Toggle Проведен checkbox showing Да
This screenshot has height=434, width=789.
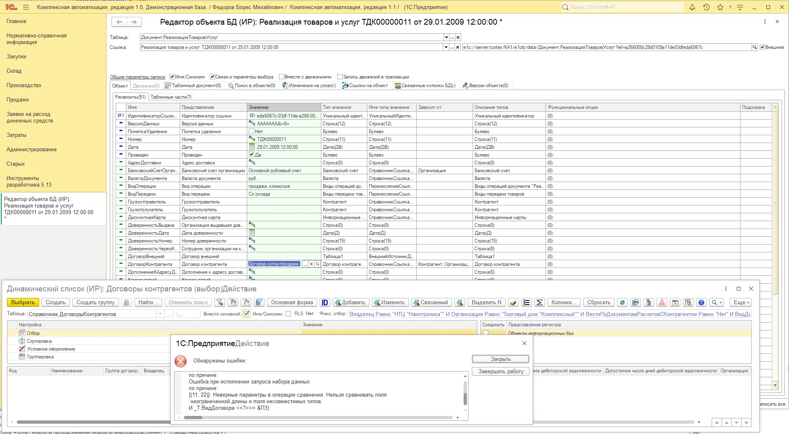click(251, 155)
